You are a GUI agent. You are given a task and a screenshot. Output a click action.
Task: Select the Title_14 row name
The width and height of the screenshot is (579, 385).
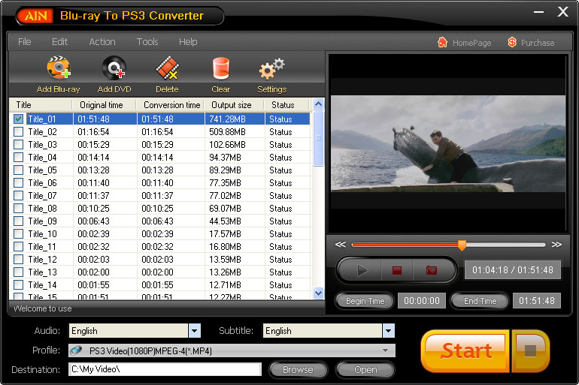[x=42, y=284]
